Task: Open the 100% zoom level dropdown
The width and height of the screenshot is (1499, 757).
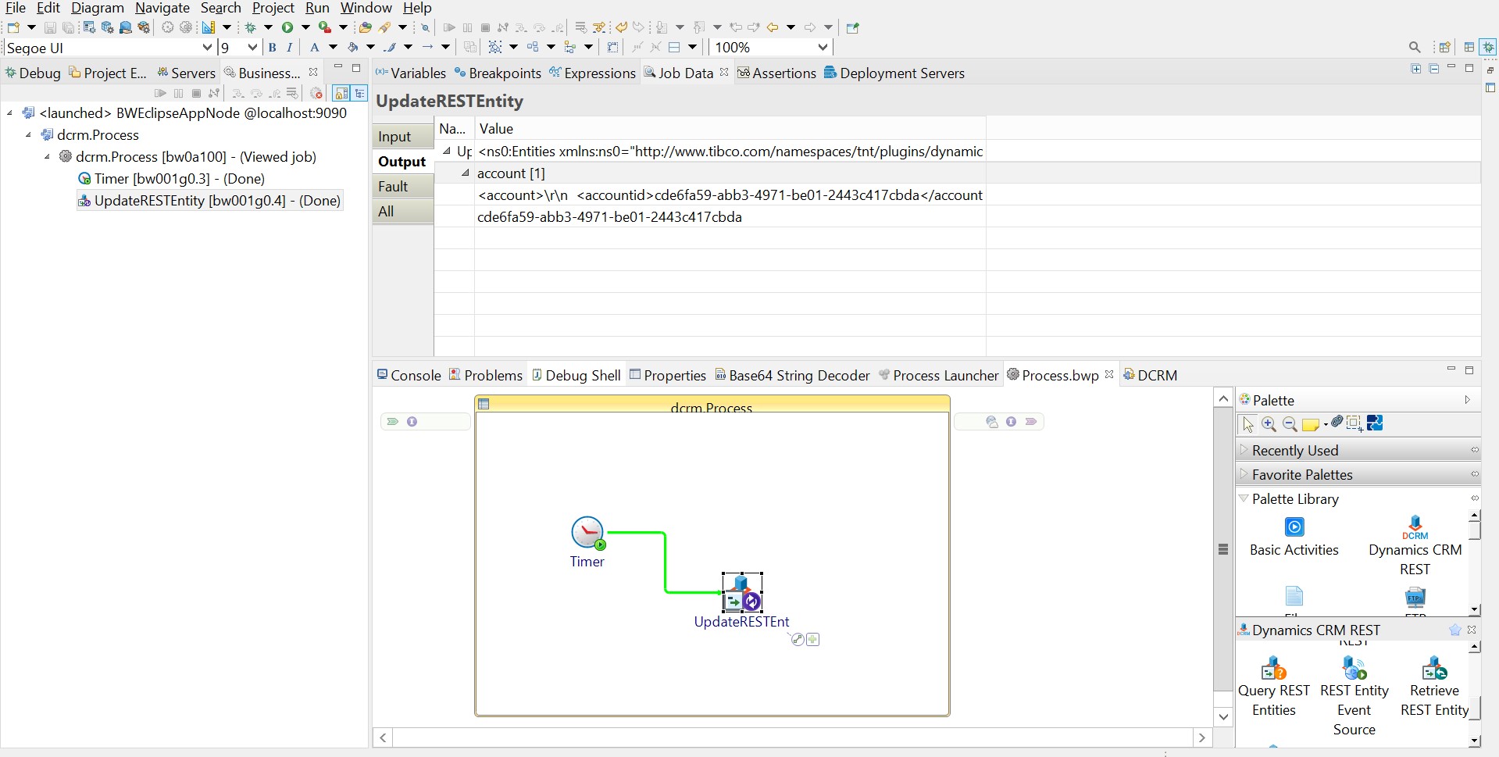Action: coord(822,48)
